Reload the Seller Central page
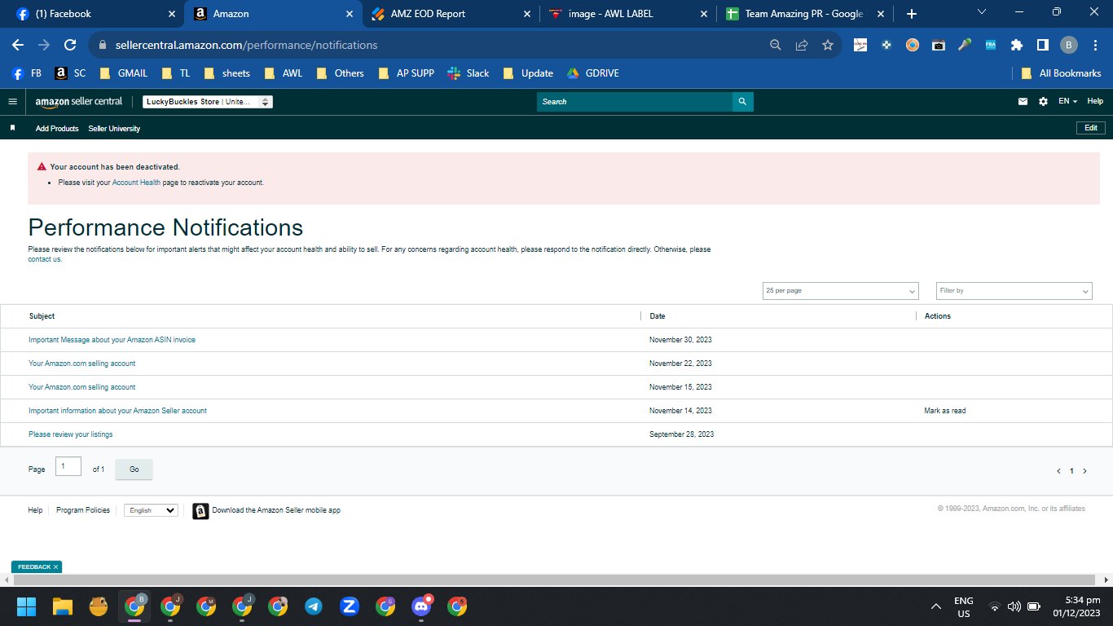This screenshot has height=626, width=1113. (70, 45)
